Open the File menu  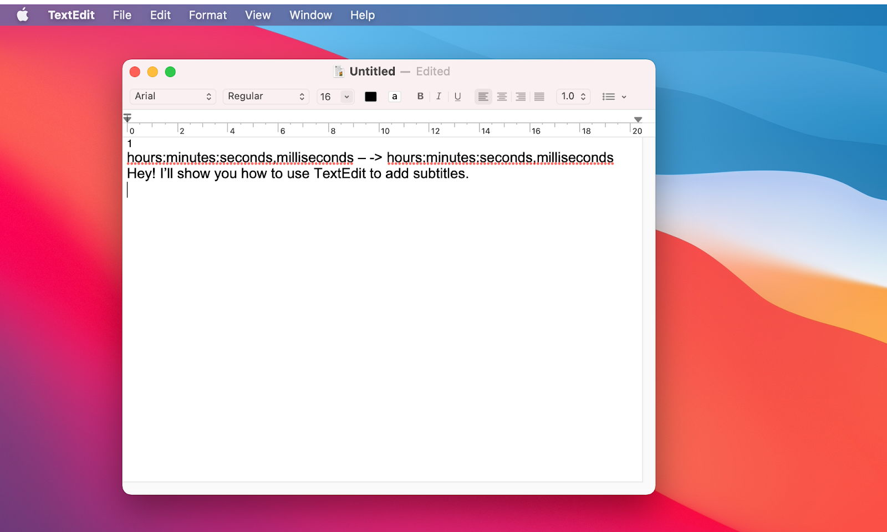(122, 15)
